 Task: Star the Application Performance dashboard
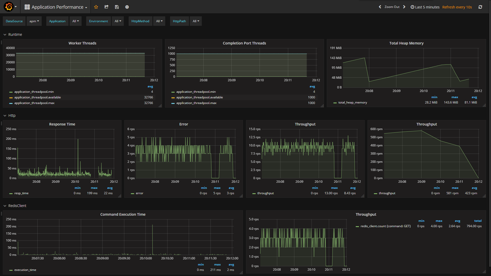click(x=96, y=7)
